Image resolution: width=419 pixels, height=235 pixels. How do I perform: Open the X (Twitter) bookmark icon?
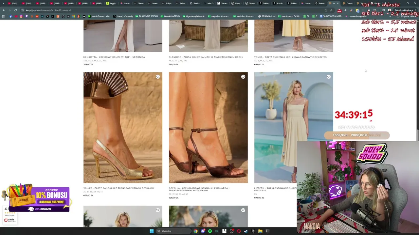coord(47,16)
